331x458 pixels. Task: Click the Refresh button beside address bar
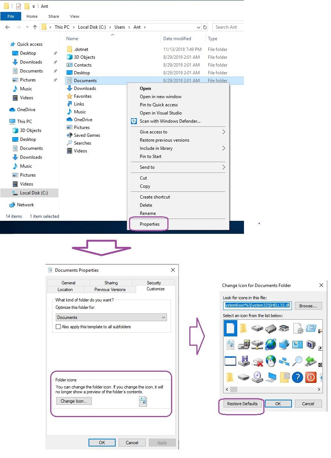coord(205,27)
